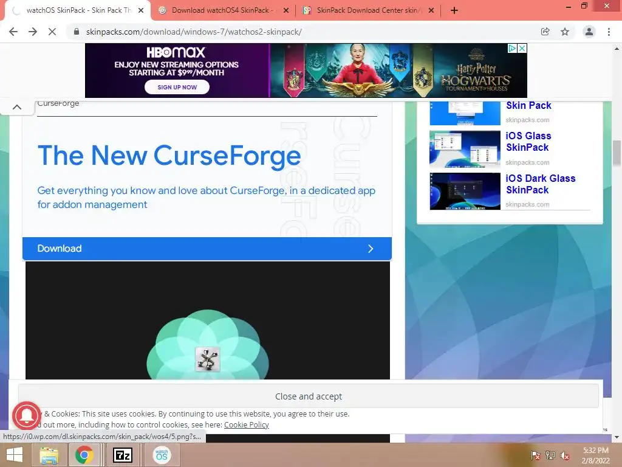
Task: Go back to the previous page
Action: 13,32
